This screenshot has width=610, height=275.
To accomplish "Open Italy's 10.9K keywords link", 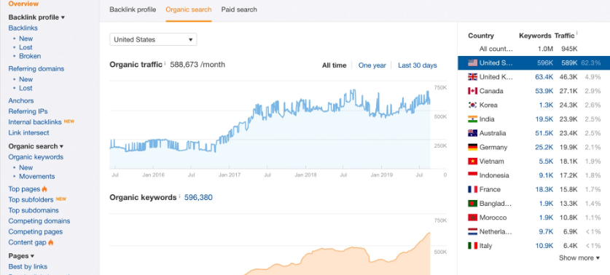I will point(544,245).
